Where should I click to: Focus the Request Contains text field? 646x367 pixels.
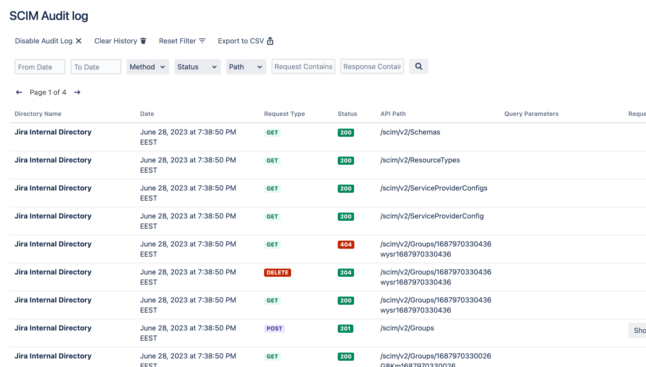303,67
